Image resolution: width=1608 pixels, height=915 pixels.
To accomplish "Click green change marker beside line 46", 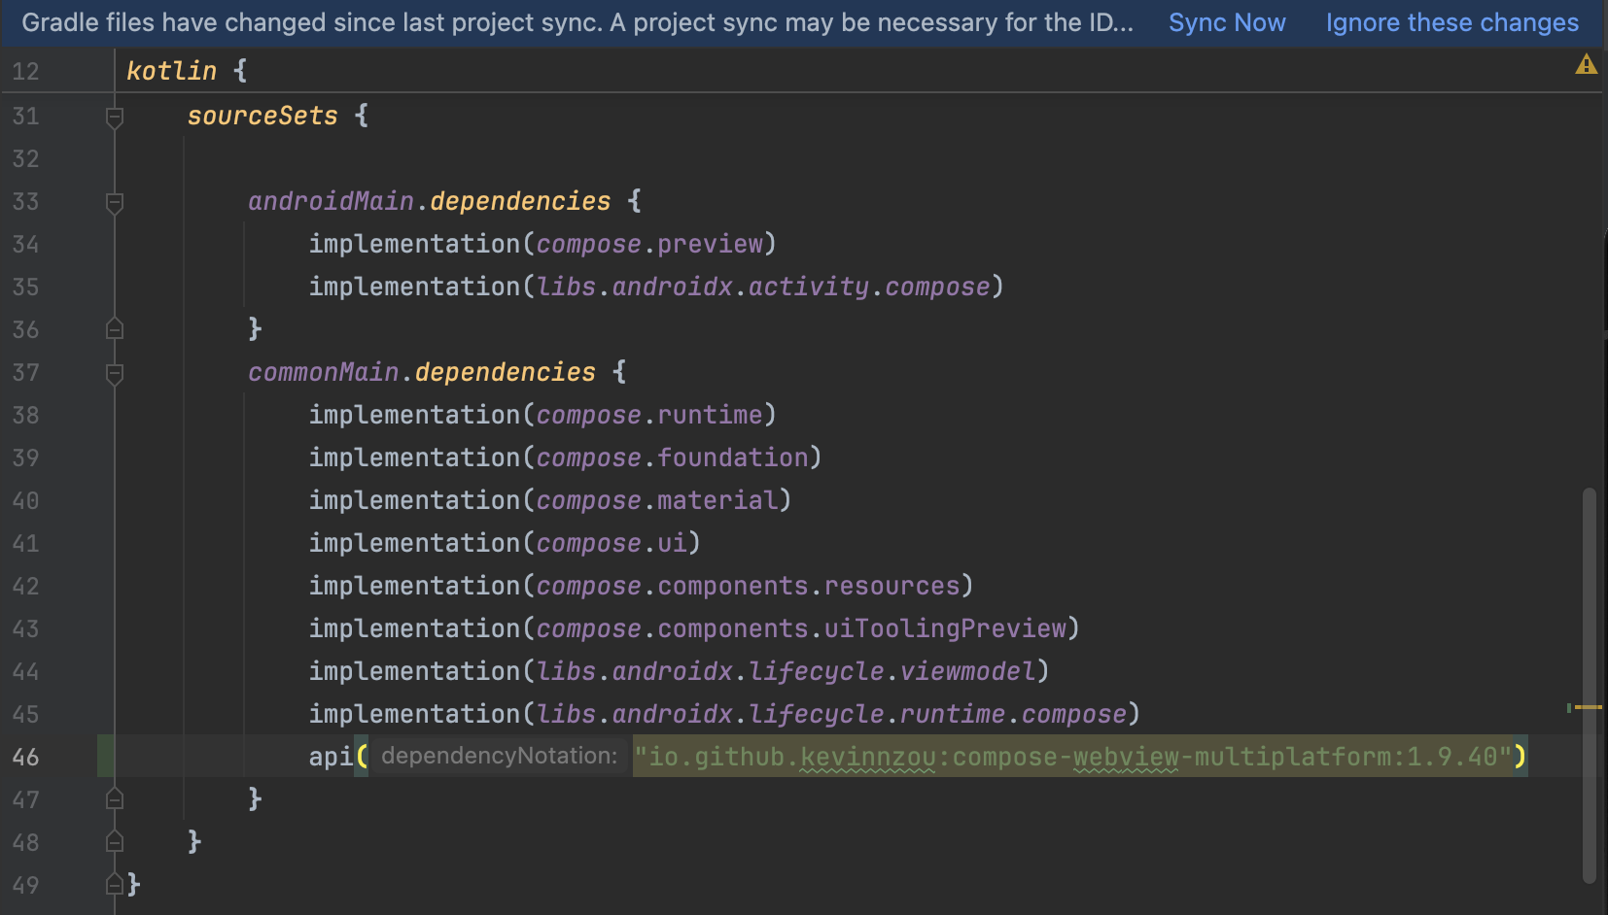I will pyautogui.click(x=105, y=757).
